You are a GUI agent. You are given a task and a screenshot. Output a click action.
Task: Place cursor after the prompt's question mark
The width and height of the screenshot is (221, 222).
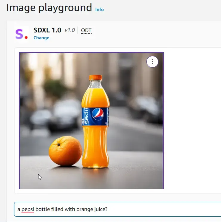point(108,209)
